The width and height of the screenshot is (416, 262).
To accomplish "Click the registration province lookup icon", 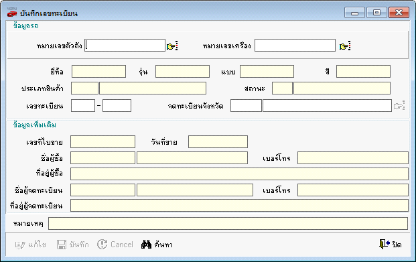I will (x=399, y=106).
